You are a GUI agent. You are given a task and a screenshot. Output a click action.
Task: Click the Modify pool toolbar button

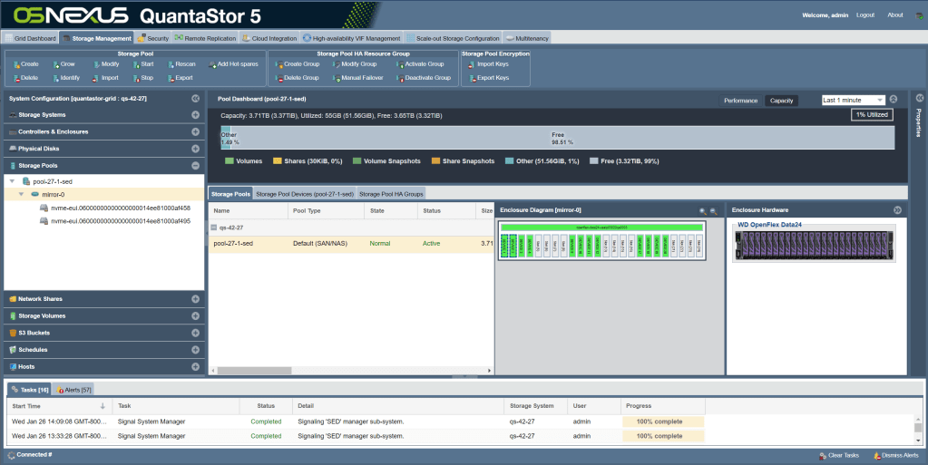click(106, 63)
